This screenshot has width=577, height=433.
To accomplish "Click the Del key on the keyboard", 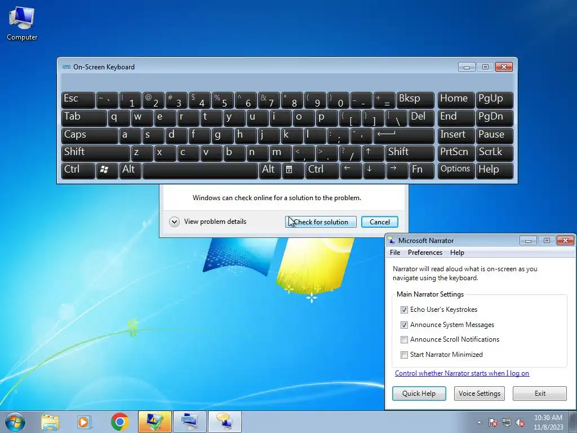I will [x=421, y=118].
